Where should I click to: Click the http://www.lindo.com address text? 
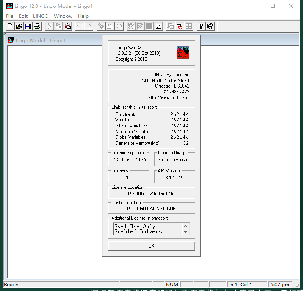tap(169, 98)
